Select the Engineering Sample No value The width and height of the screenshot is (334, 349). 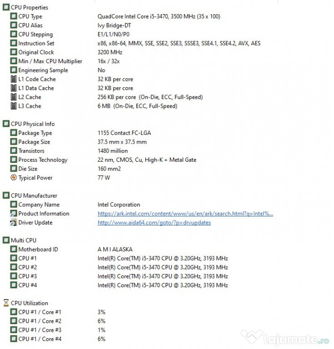click(101, 70)
